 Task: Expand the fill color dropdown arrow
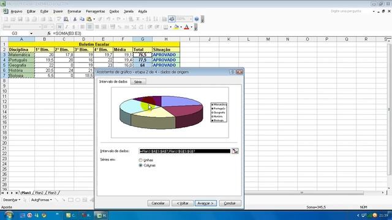tap(181, 27)
